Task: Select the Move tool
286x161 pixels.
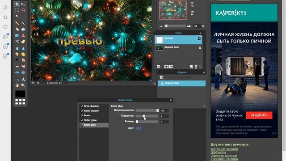Action: tap(23, 4)
